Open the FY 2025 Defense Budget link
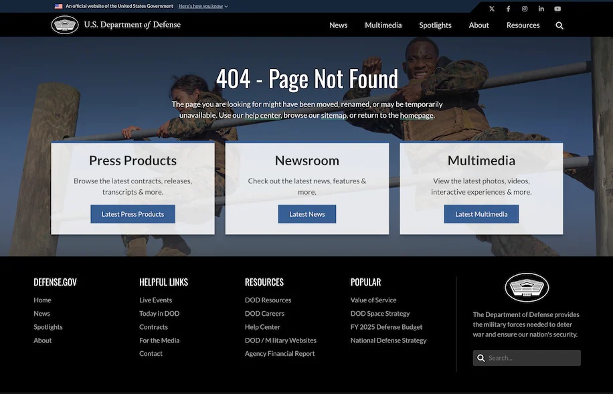The height and width of the screenshot is (394, 613). click(x=386, y=327)
